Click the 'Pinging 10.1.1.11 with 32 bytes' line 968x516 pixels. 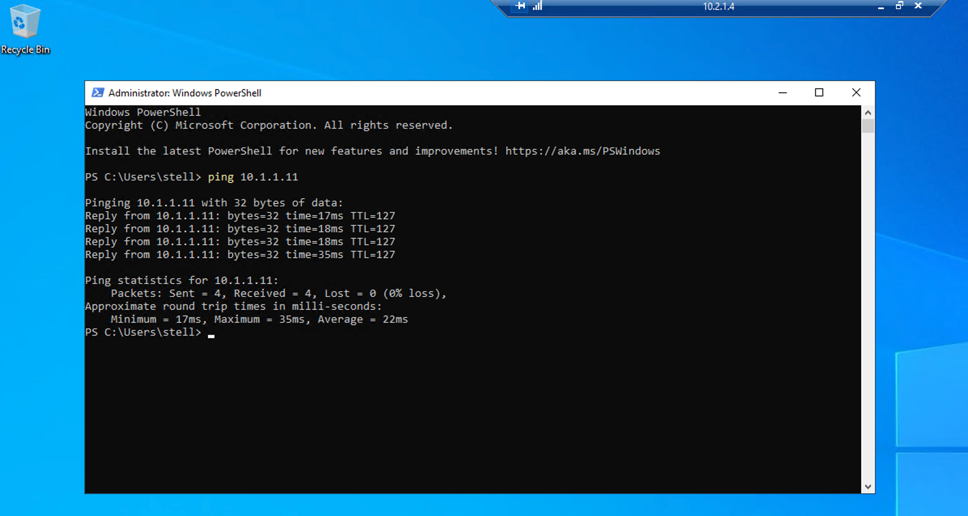pos(214,203)
